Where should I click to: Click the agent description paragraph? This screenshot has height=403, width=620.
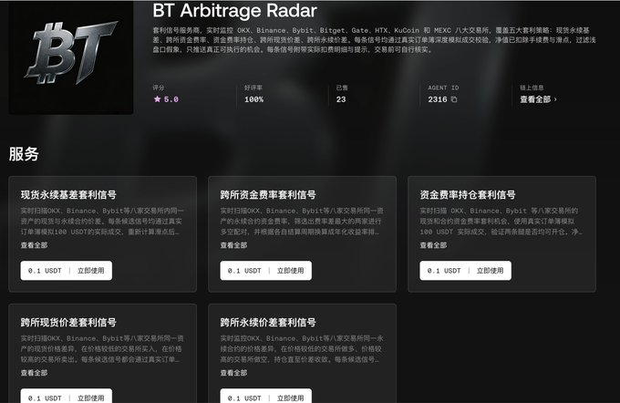[x=374, y=40]
